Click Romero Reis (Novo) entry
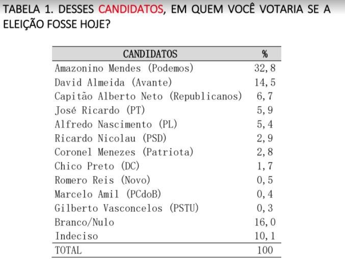345x259 pixels. 102,180
